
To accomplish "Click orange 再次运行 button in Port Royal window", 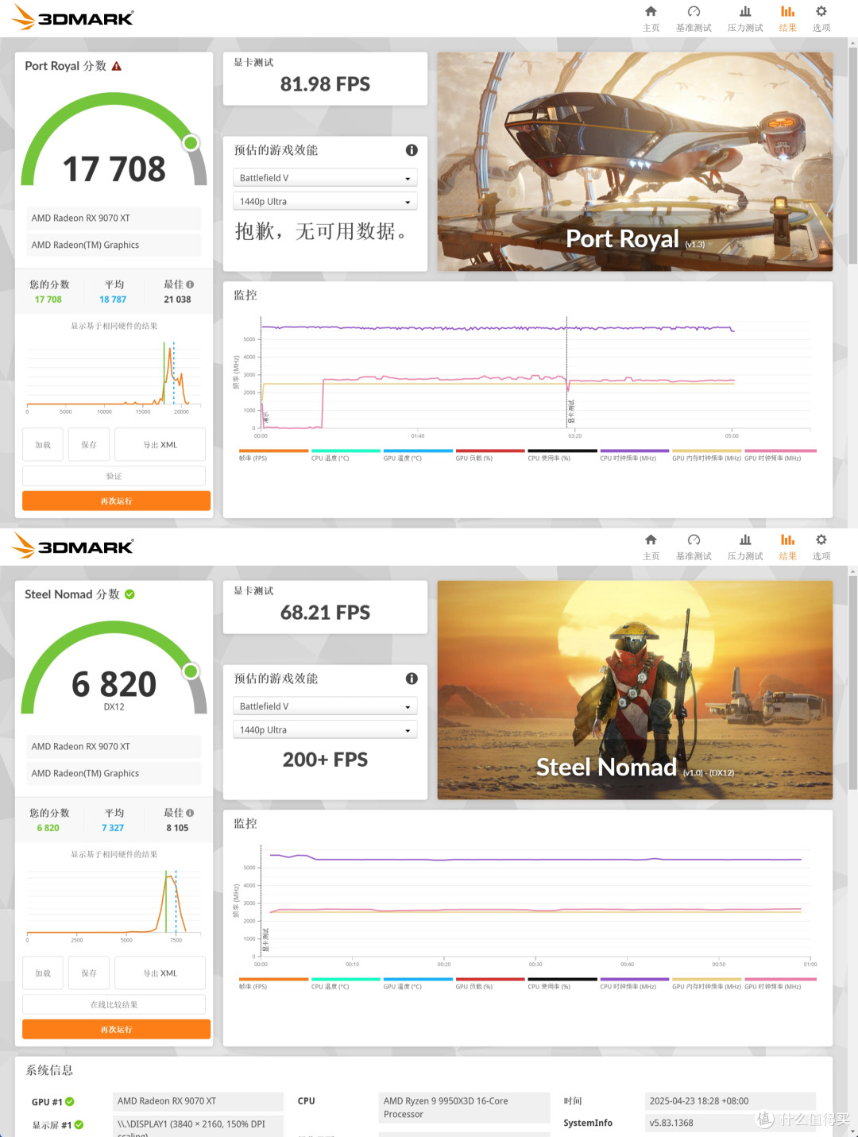I will [x=116, y=501].
